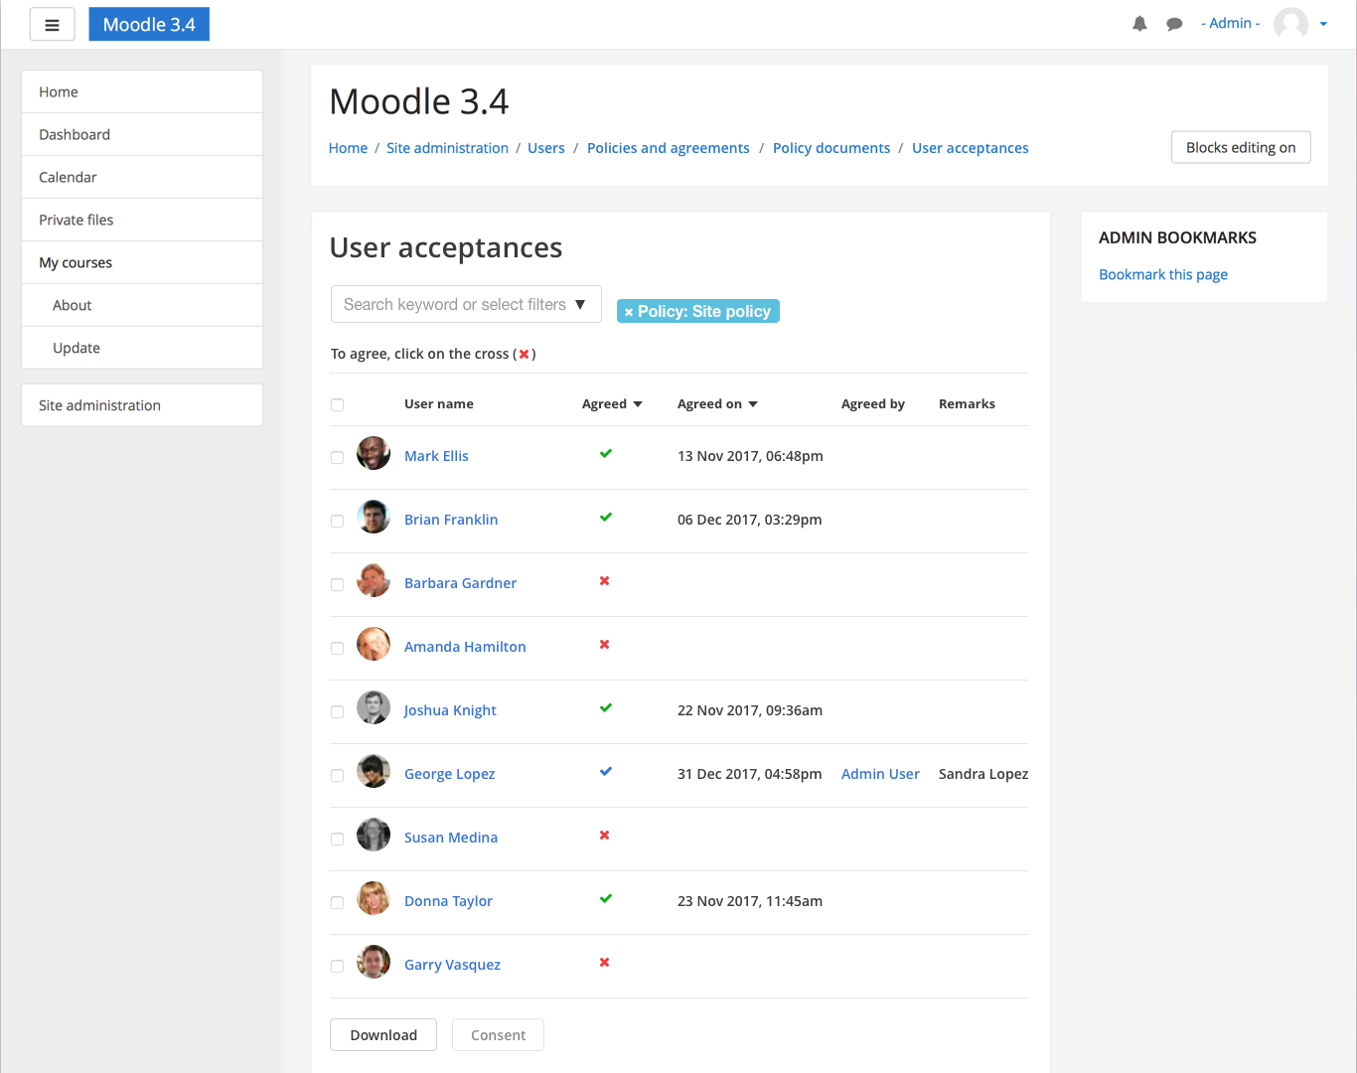Open the messages speech bubble icon
Screen dimensions: 1357x1073
point(1174,24)
